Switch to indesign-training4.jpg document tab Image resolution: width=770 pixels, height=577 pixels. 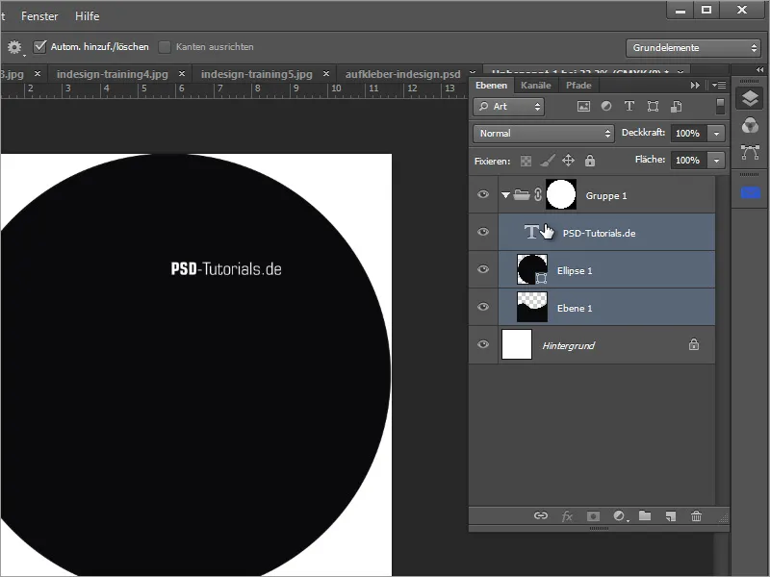pos(112,74)
